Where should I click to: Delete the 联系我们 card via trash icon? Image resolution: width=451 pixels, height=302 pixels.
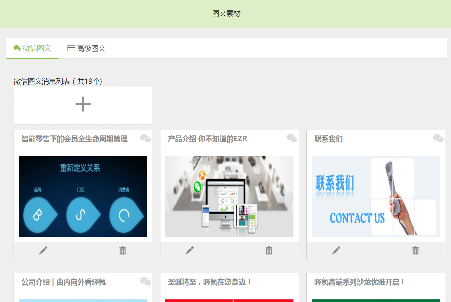pos(416,250)
